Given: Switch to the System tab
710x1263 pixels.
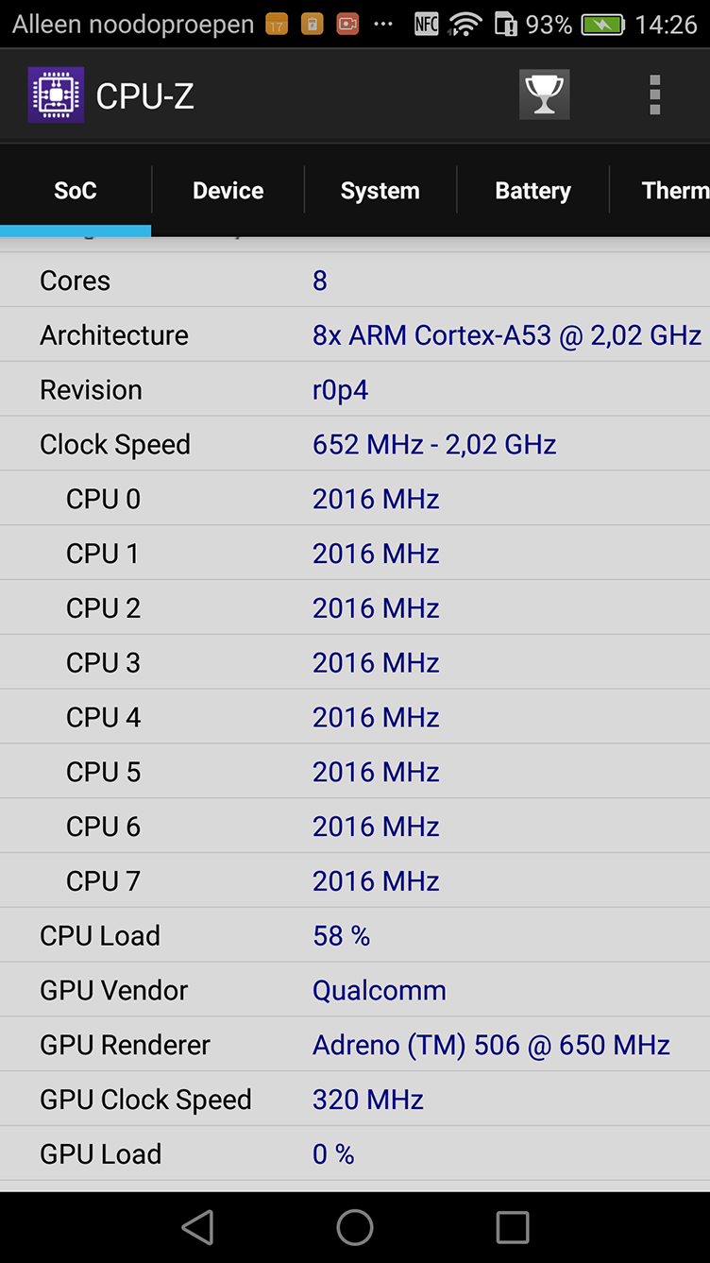Looking at the screenshot, I should point(380,191).
